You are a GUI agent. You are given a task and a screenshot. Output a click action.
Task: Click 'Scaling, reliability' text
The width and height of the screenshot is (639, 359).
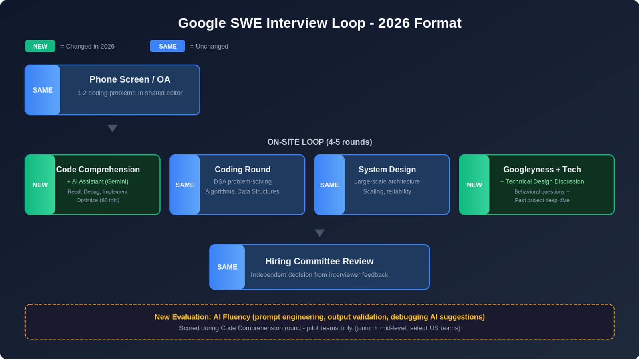click(x=387, y=191)
